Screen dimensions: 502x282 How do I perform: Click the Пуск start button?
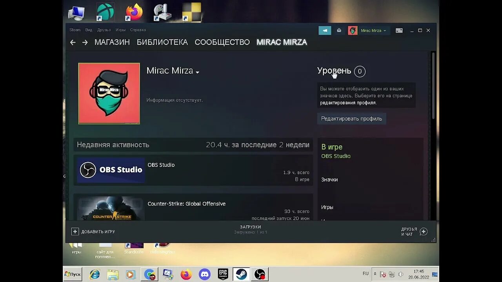[x=73, y=274]
